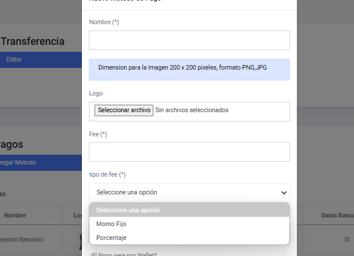
Task: Click the Sin archivos seleccionados text
Action: [192, 110]
